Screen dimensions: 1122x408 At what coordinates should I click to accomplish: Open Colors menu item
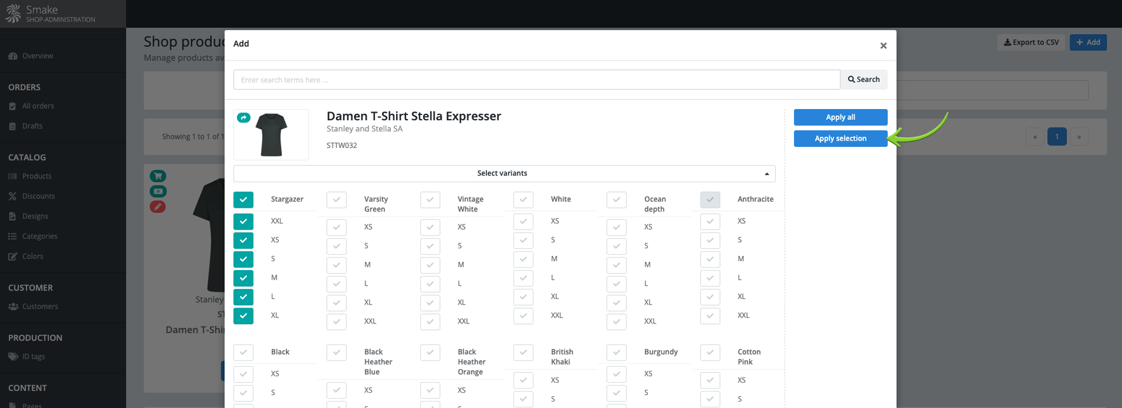point(33,257)
